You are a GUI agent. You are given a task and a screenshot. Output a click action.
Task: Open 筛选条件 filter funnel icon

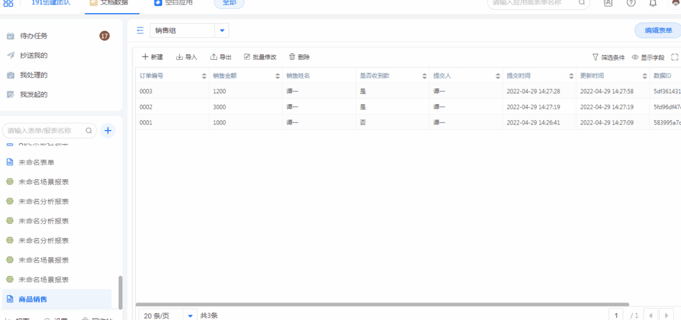[595, 57]
